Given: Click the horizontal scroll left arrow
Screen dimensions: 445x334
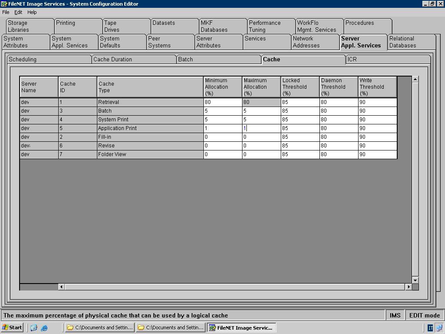Looking at the screenshot, I should pyautogui.click(x=61, y=287).
